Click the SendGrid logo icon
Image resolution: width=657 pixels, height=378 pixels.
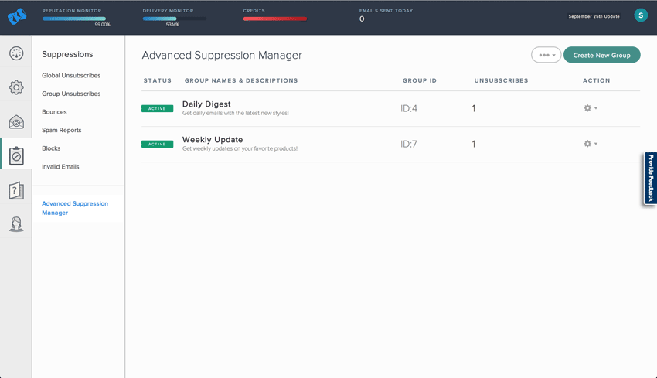(x=17, y=17)
